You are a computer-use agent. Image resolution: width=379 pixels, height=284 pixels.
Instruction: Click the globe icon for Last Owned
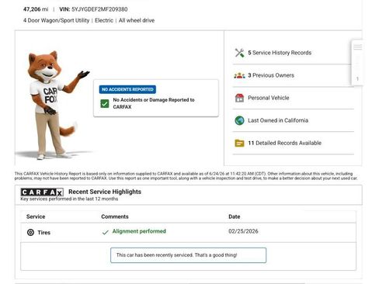coord(239,120)
